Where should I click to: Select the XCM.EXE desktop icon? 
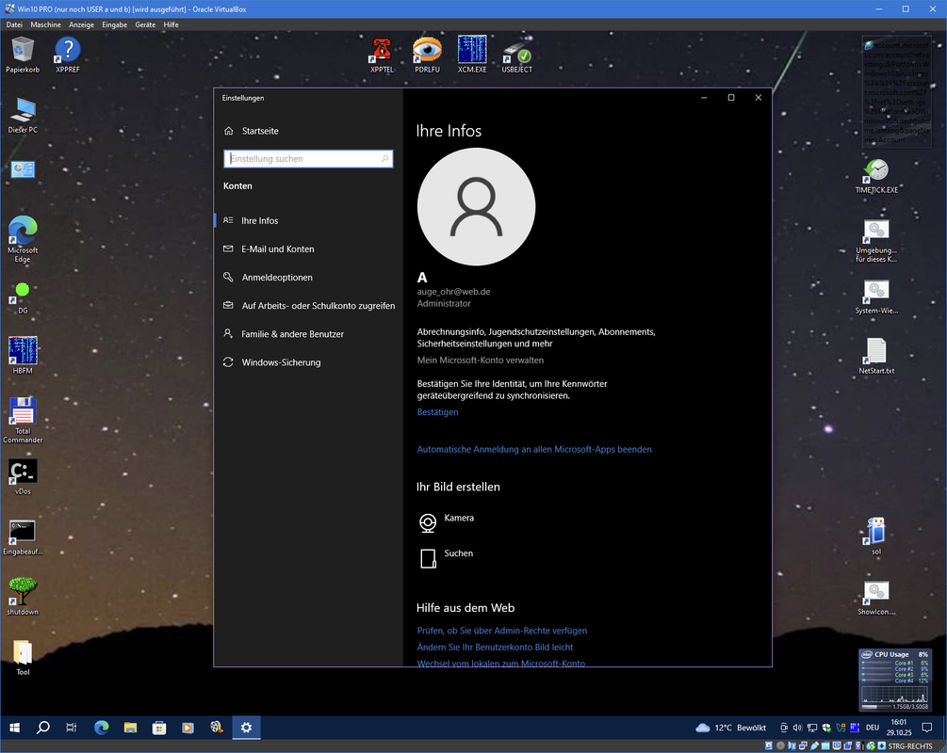[472, 55]
